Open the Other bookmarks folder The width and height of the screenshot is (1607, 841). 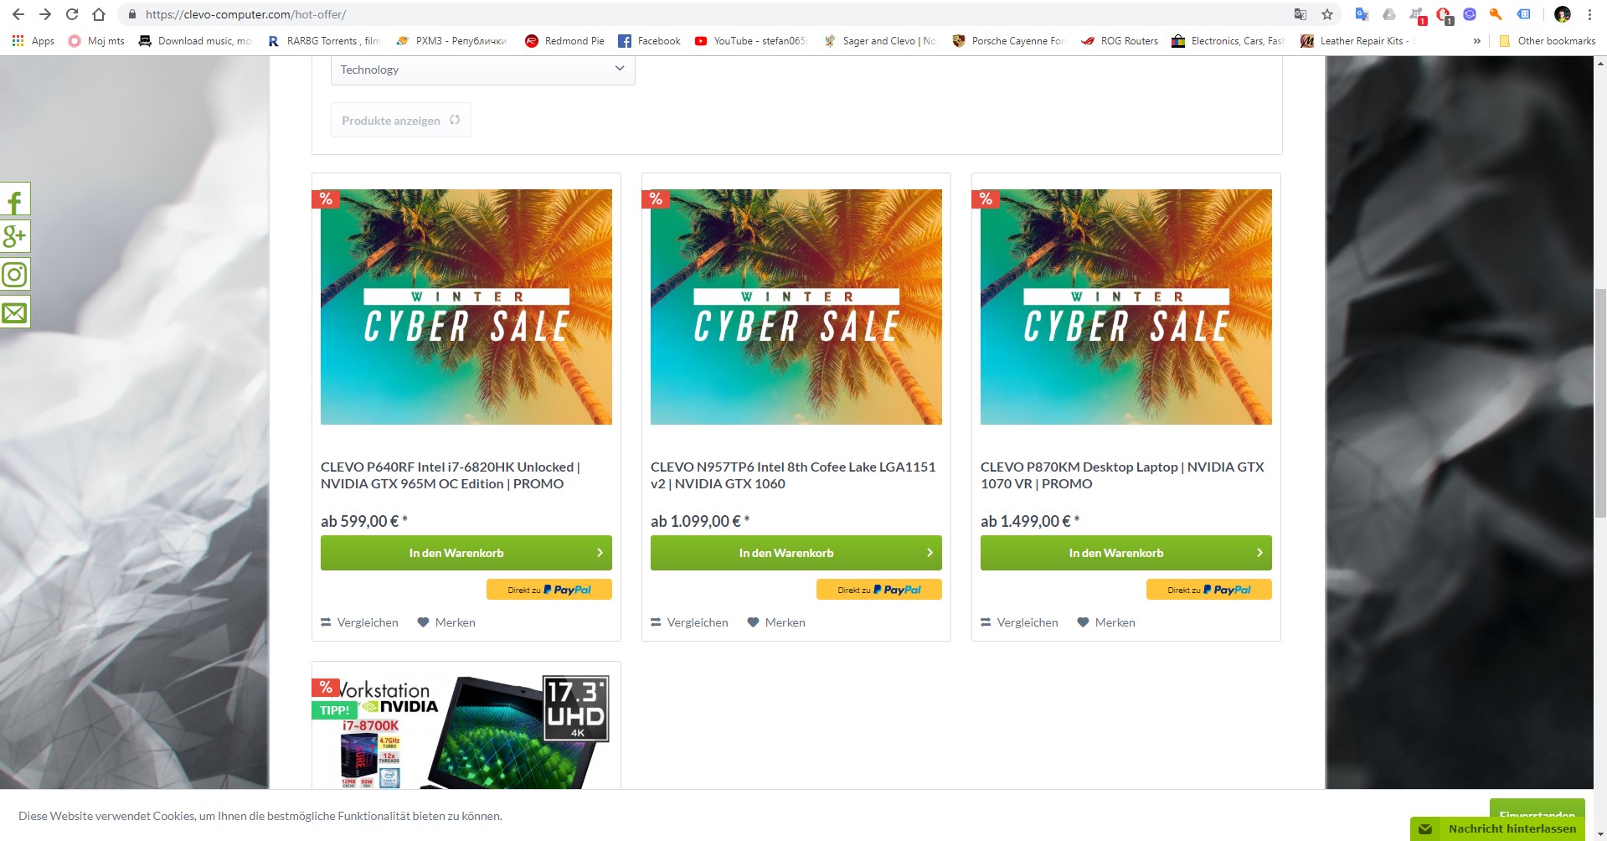point(1547,40)
